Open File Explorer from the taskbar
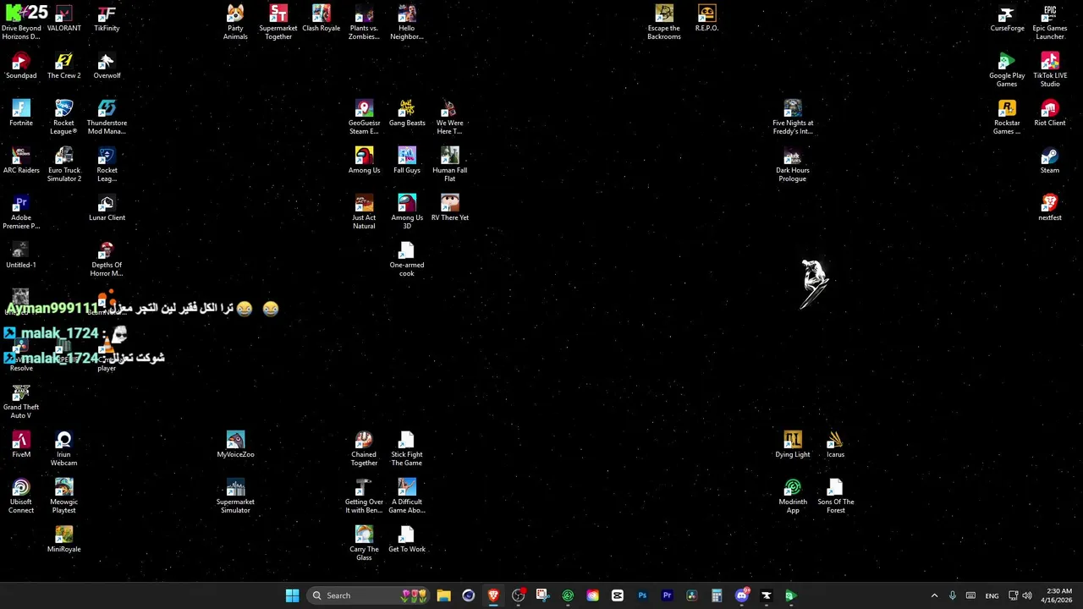The image size is (1083, 609). click(443, 595)
